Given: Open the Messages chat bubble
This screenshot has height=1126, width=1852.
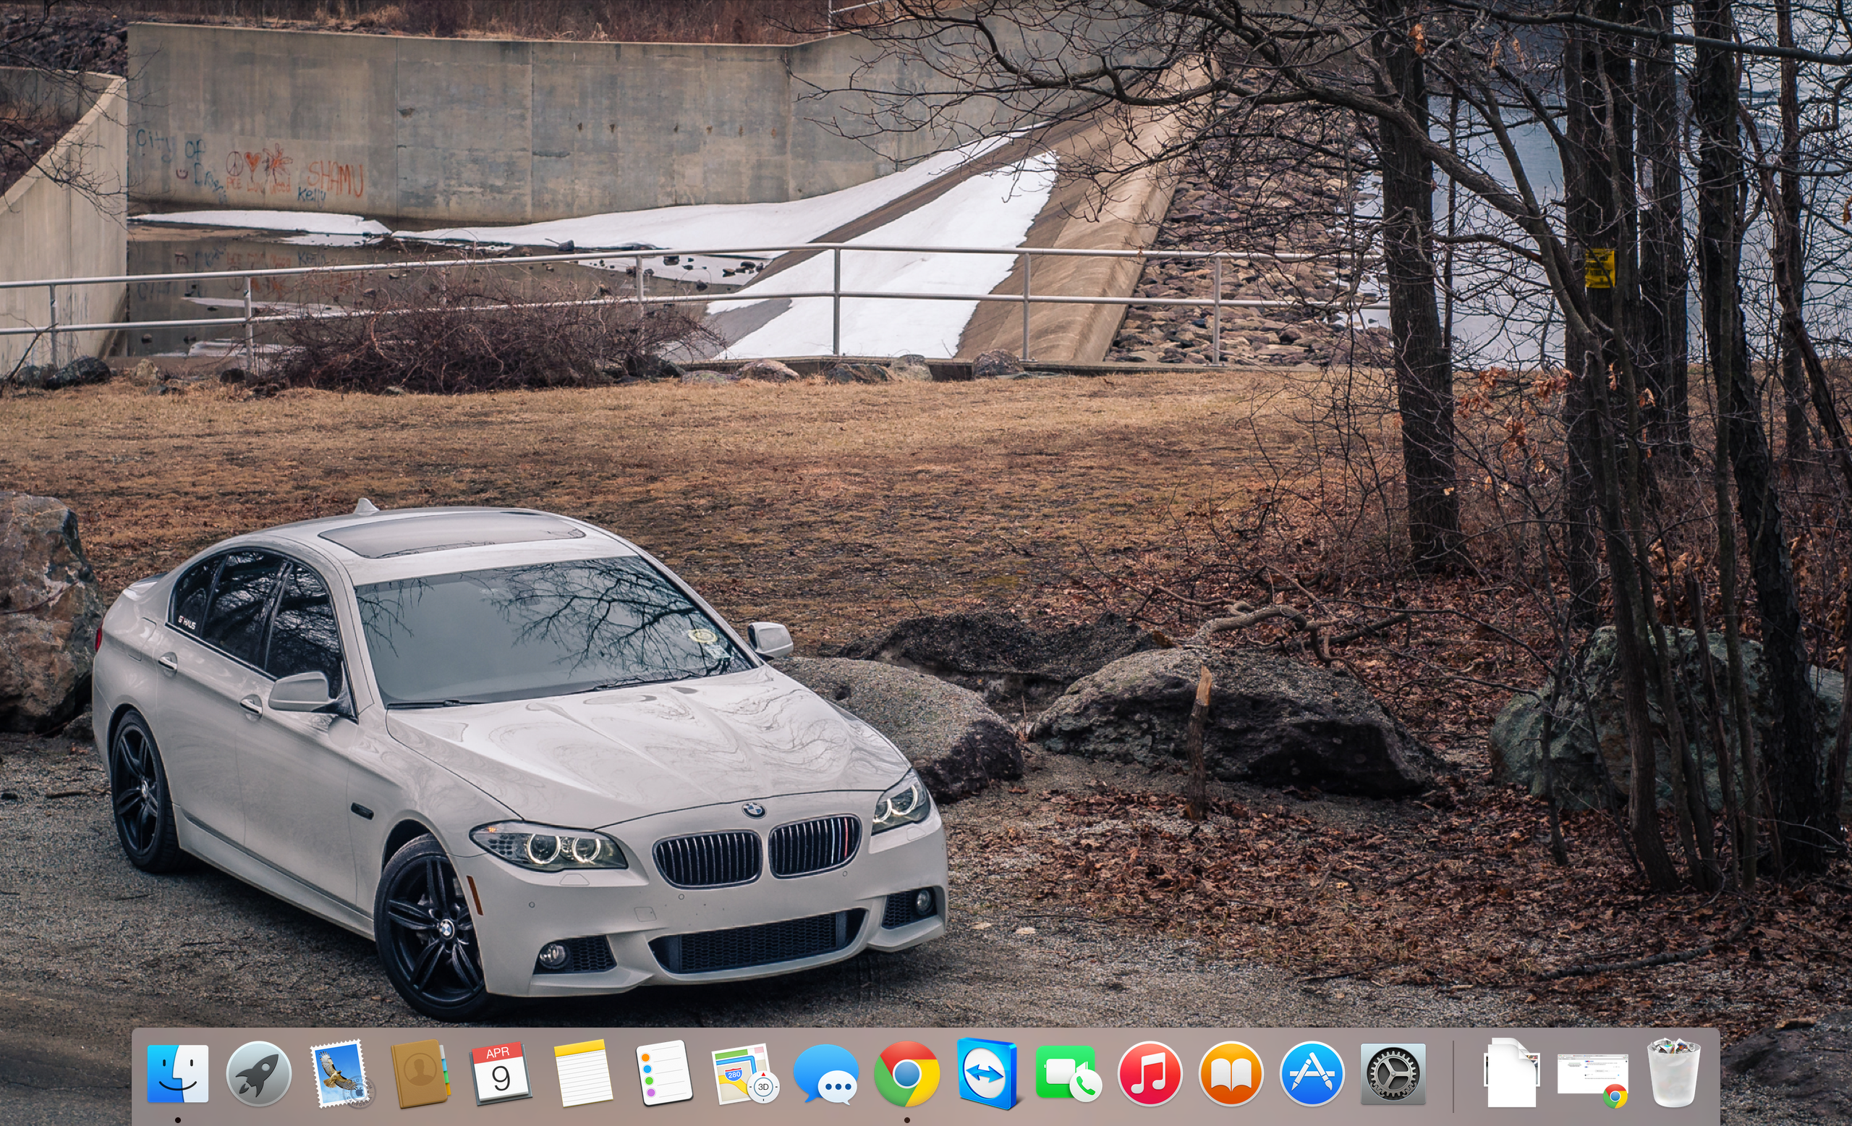Looking at the screenshot, I should tap(825, 1074).
